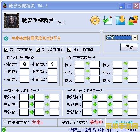This screenshot has height=132, width=140.
Task: Toggle the 禁止用WIN键 checkbox
Action: (69, 50)
